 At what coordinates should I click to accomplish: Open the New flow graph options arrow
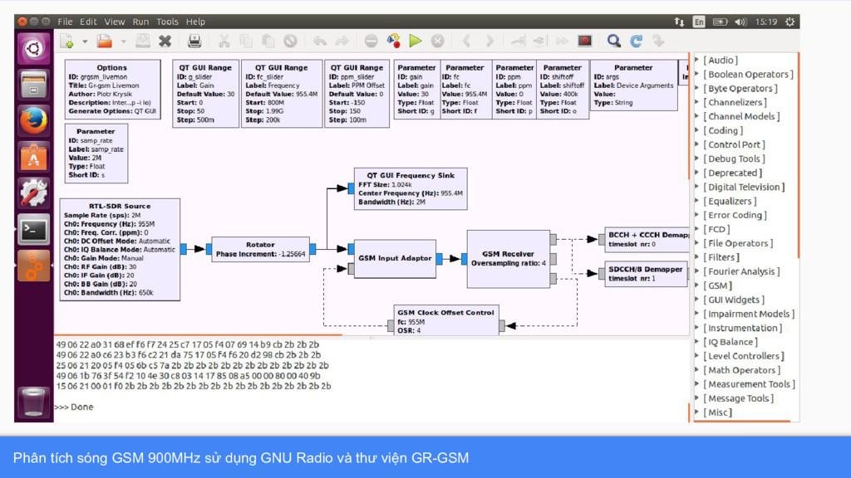(x=85, y=41)
